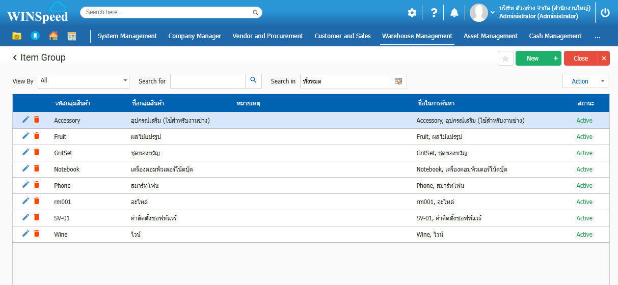The height and width of the screenshot is (285, 618).
Task: Open the Search in field picker
Action: pos(398,81)
